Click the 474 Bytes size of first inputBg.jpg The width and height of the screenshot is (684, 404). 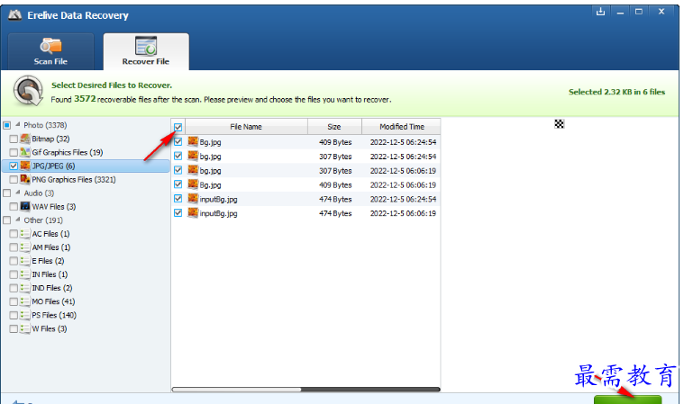335,199
